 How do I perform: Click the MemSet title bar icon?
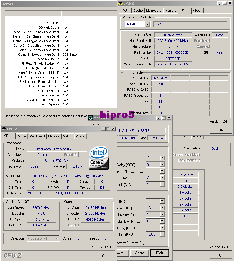pos(91,118)
